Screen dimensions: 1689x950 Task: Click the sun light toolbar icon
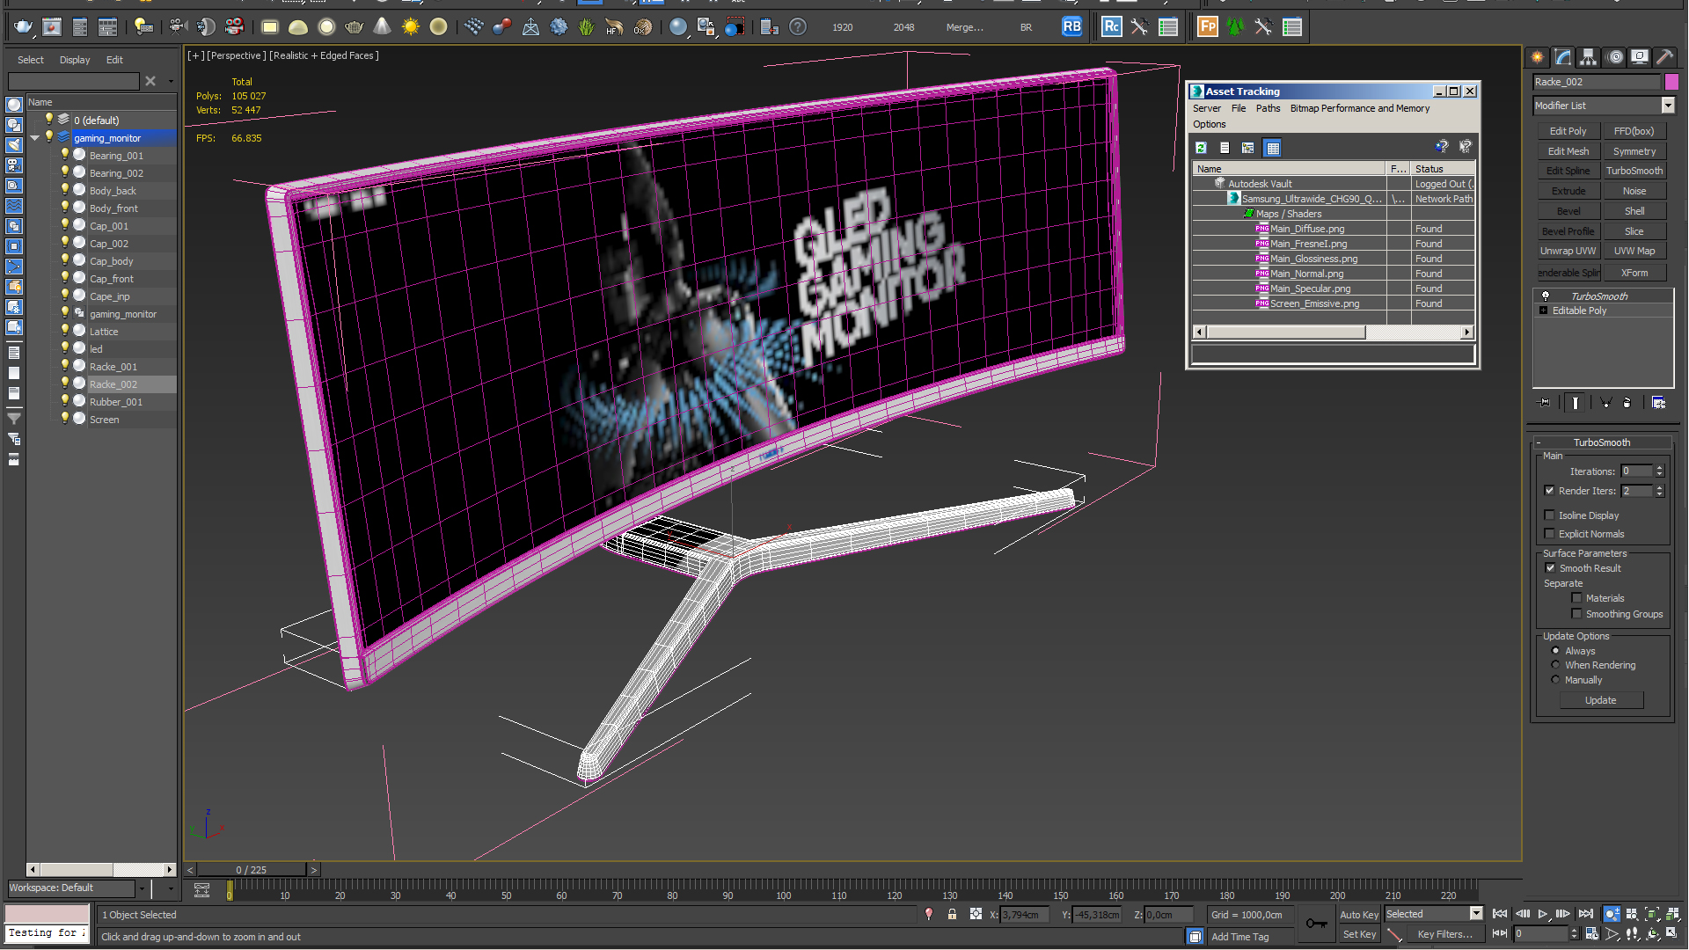coord(411,27)
